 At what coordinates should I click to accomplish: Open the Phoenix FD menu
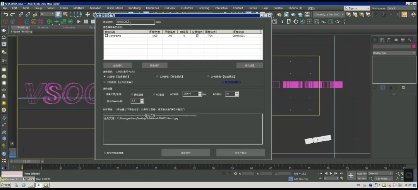(x=295, y=8)
